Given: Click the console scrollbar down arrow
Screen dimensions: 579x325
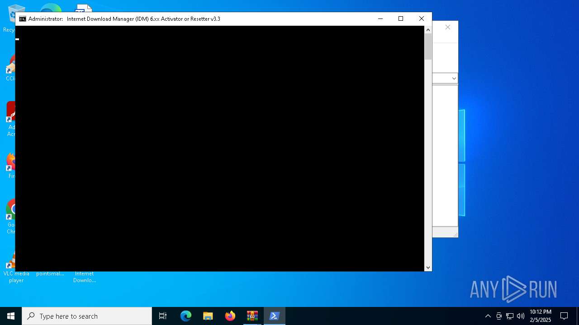Looking at the screenshot, I should click(428, 268).
